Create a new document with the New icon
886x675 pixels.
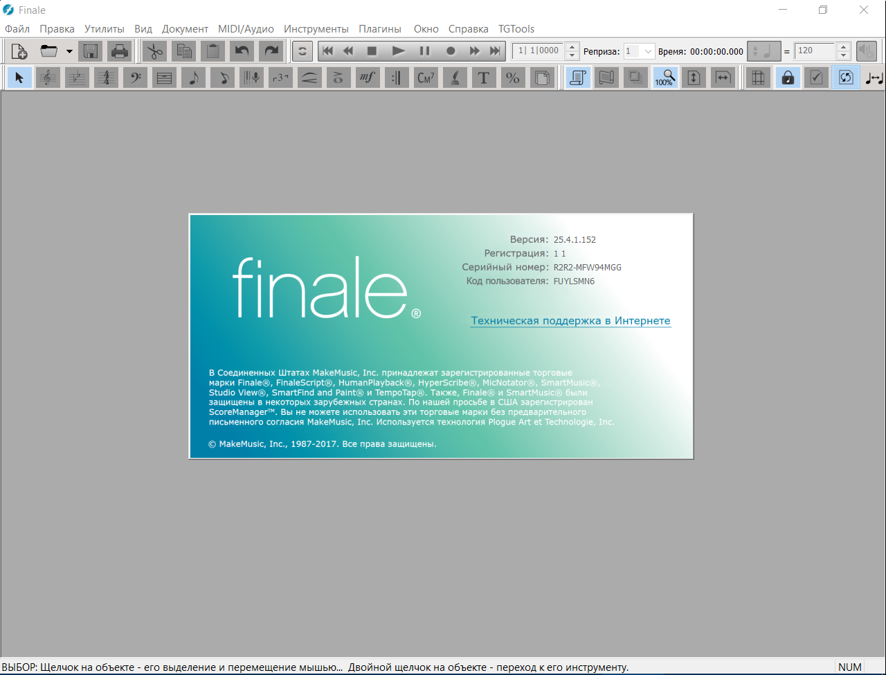19,50
